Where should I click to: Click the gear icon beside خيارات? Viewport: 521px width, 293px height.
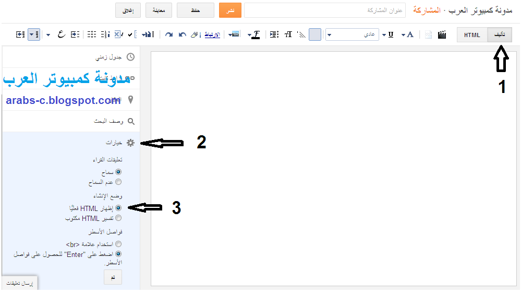(x=130, y=143)
